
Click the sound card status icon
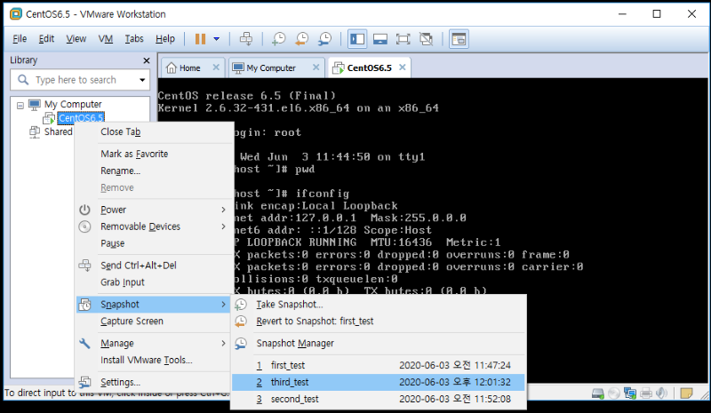[661, 393]
